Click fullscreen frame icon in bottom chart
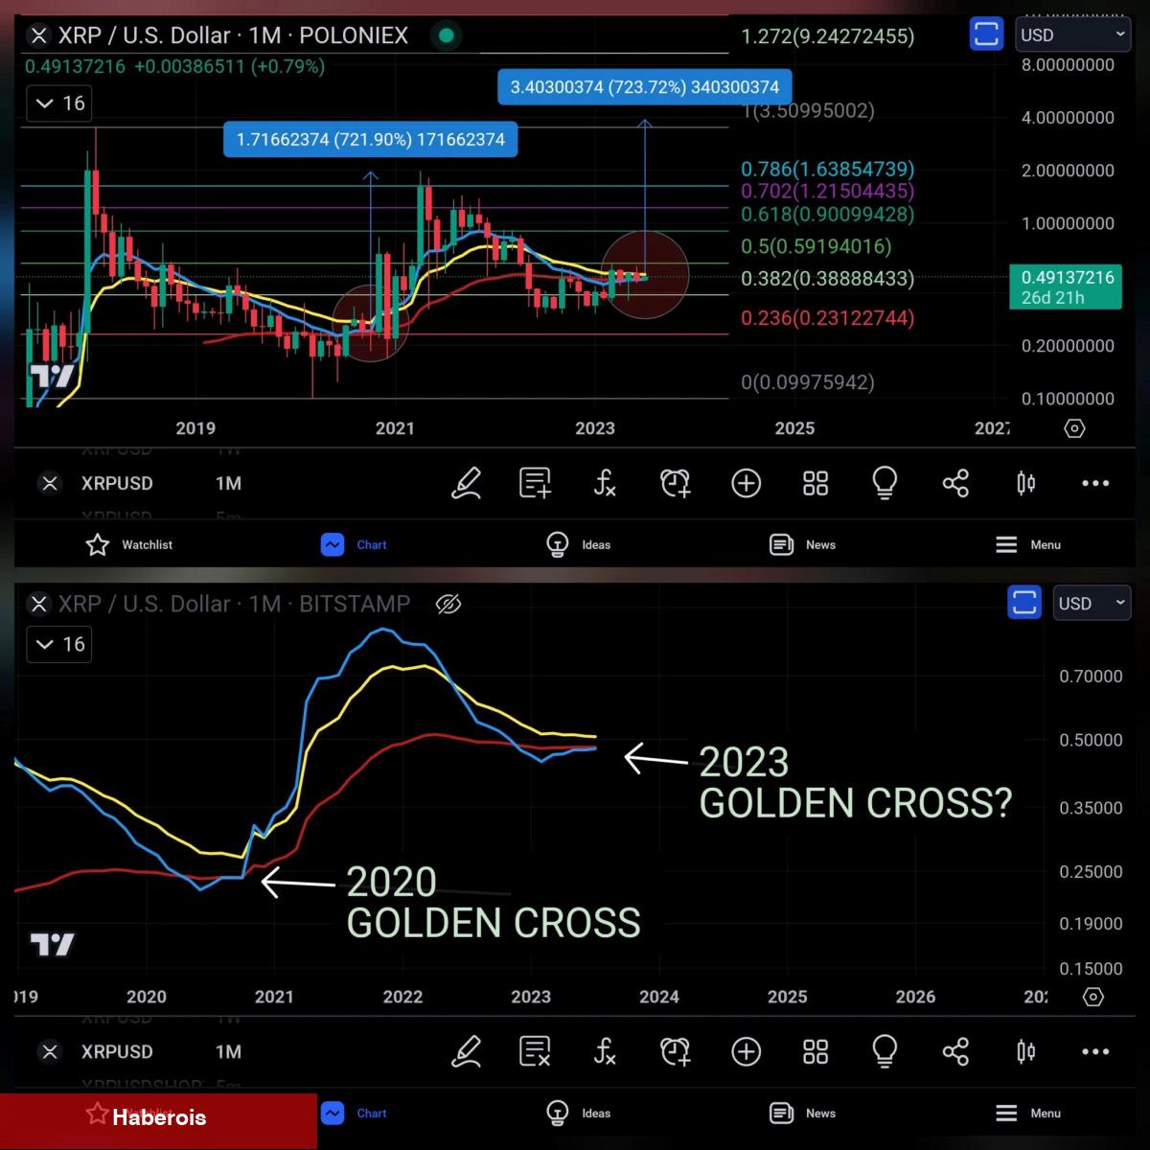Screen dimensions: 1150x1150 pos(1024,603)
